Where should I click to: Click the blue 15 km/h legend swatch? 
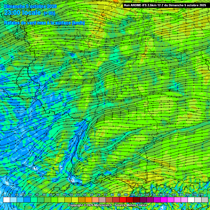(x=27, y=200)
